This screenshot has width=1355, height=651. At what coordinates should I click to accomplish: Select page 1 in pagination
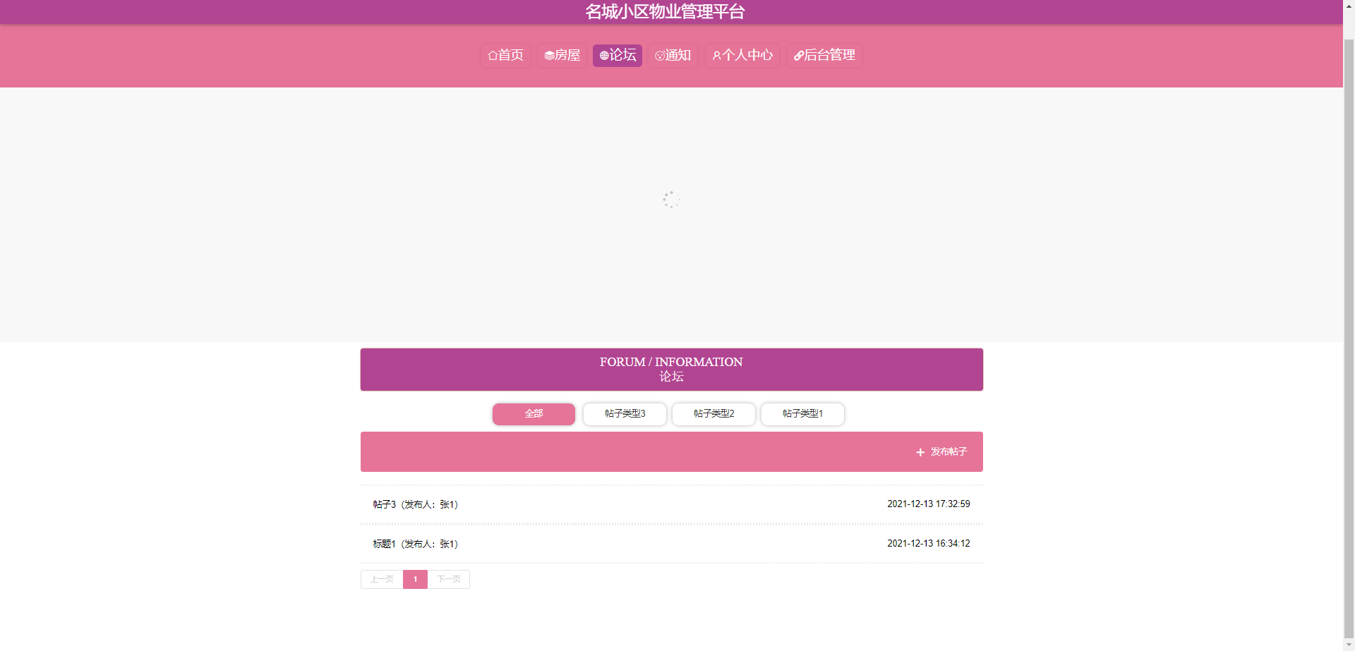point(415,579)
